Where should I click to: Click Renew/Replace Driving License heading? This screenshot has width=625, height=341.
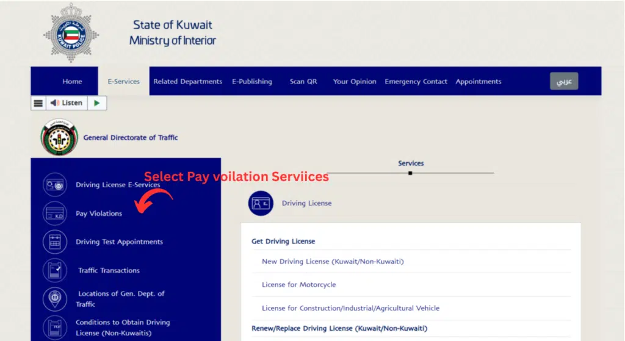[x=339, y=329]
